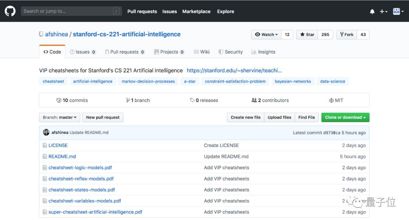Click the commits history icon

click(59, 101)
